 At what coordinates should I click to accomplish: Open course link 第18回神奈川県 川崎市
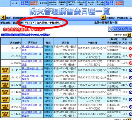click(x=33, y=48)
